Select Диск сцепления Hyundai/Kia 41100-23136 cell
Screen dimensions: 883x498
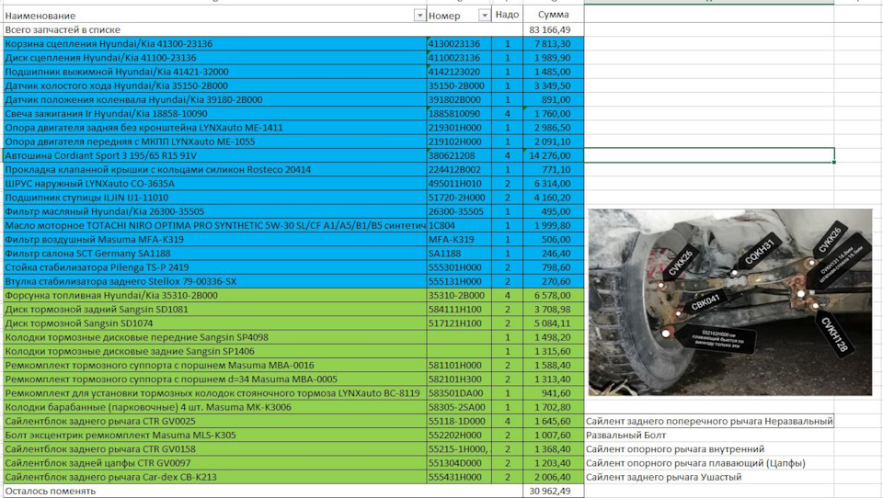tap(214, 58)
